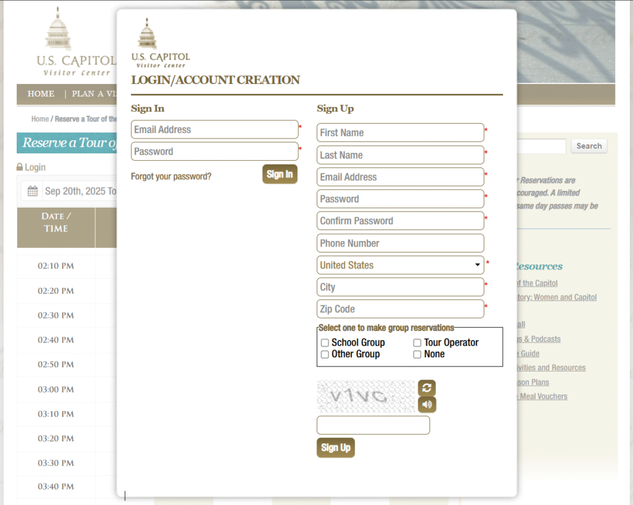The image size is (633, 505).
Task: Focus the First Name field
Action: pos(400,133)
